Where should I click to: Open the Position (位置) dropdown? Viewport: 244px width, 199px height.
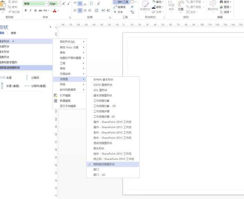coord(181,6)
